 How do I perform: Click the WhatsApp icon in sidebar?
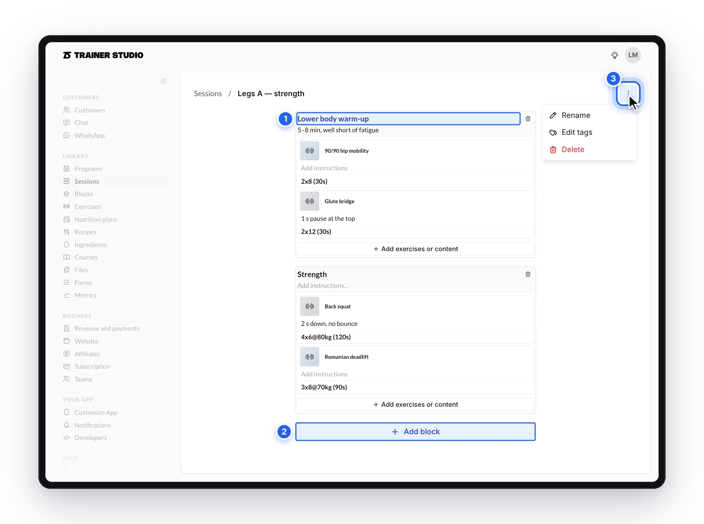[x=67, y=135]
